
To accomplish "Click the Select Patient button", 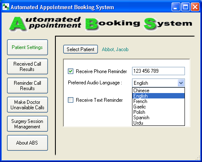I will coord(80,49).
